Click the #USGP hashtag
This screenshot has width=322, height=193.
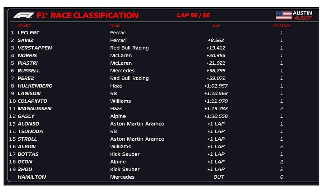tap(303, 18)
